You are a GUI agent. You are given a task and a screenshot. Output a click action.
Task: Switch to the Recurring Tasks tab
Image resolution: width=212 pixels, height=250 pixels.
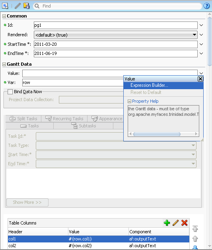[64, 119]
